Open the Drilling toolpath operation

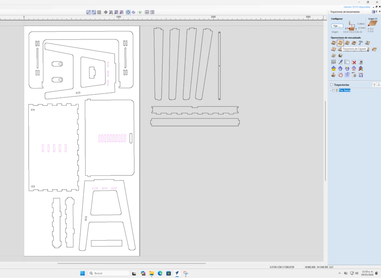(x=347, y=43)
